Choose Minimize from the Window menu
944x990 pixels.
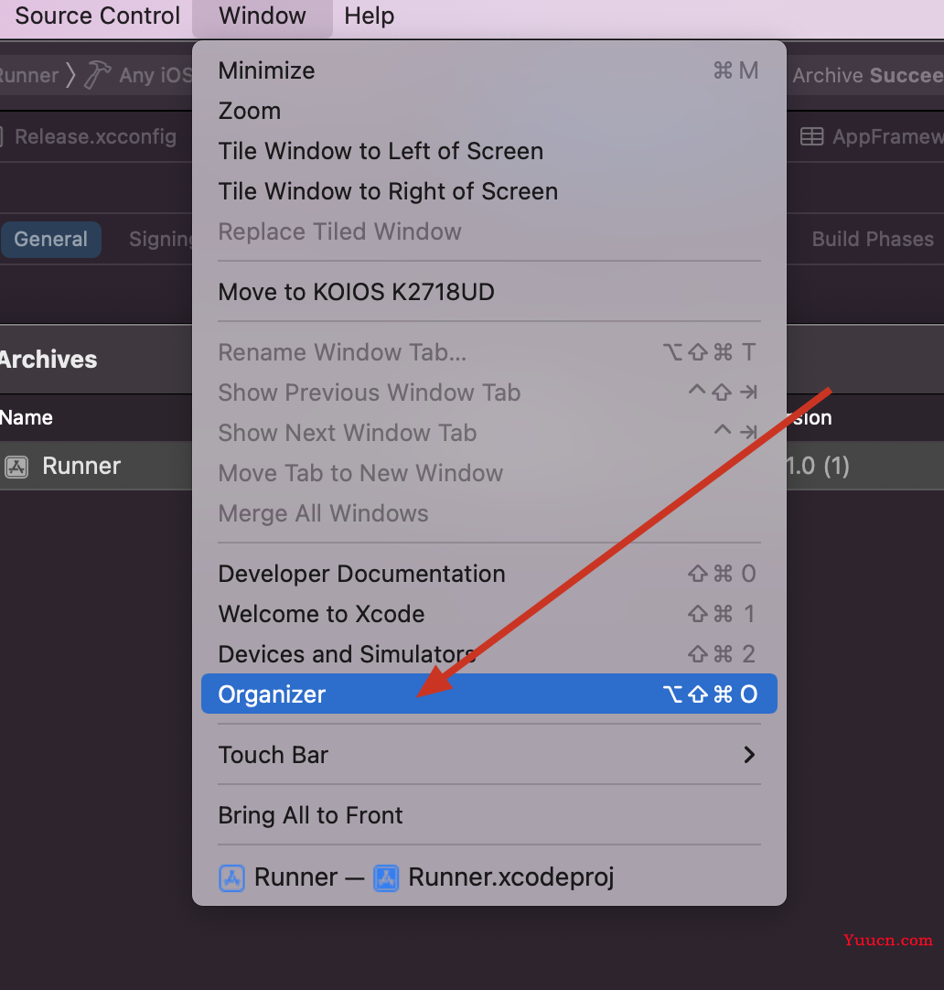click(489, 70)
